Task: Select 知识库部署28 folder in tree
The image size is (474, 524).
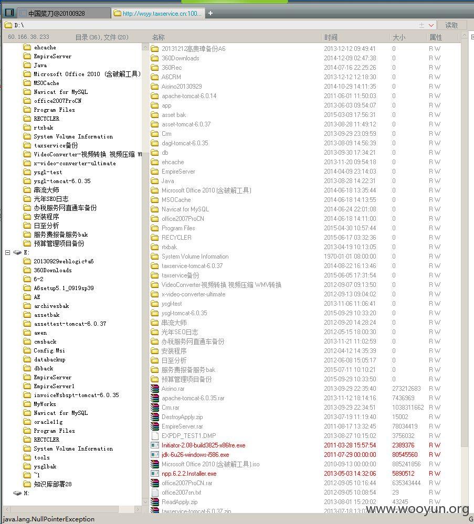Action: point(52,484)
